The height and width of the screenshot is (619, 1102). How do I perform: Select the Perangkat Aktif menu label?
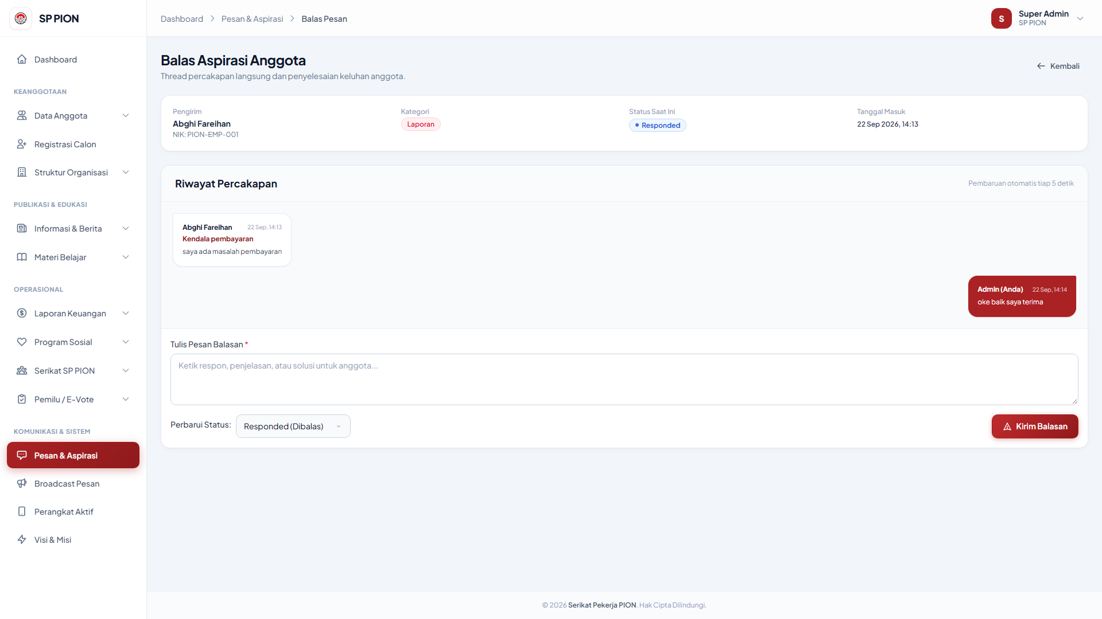64,512
